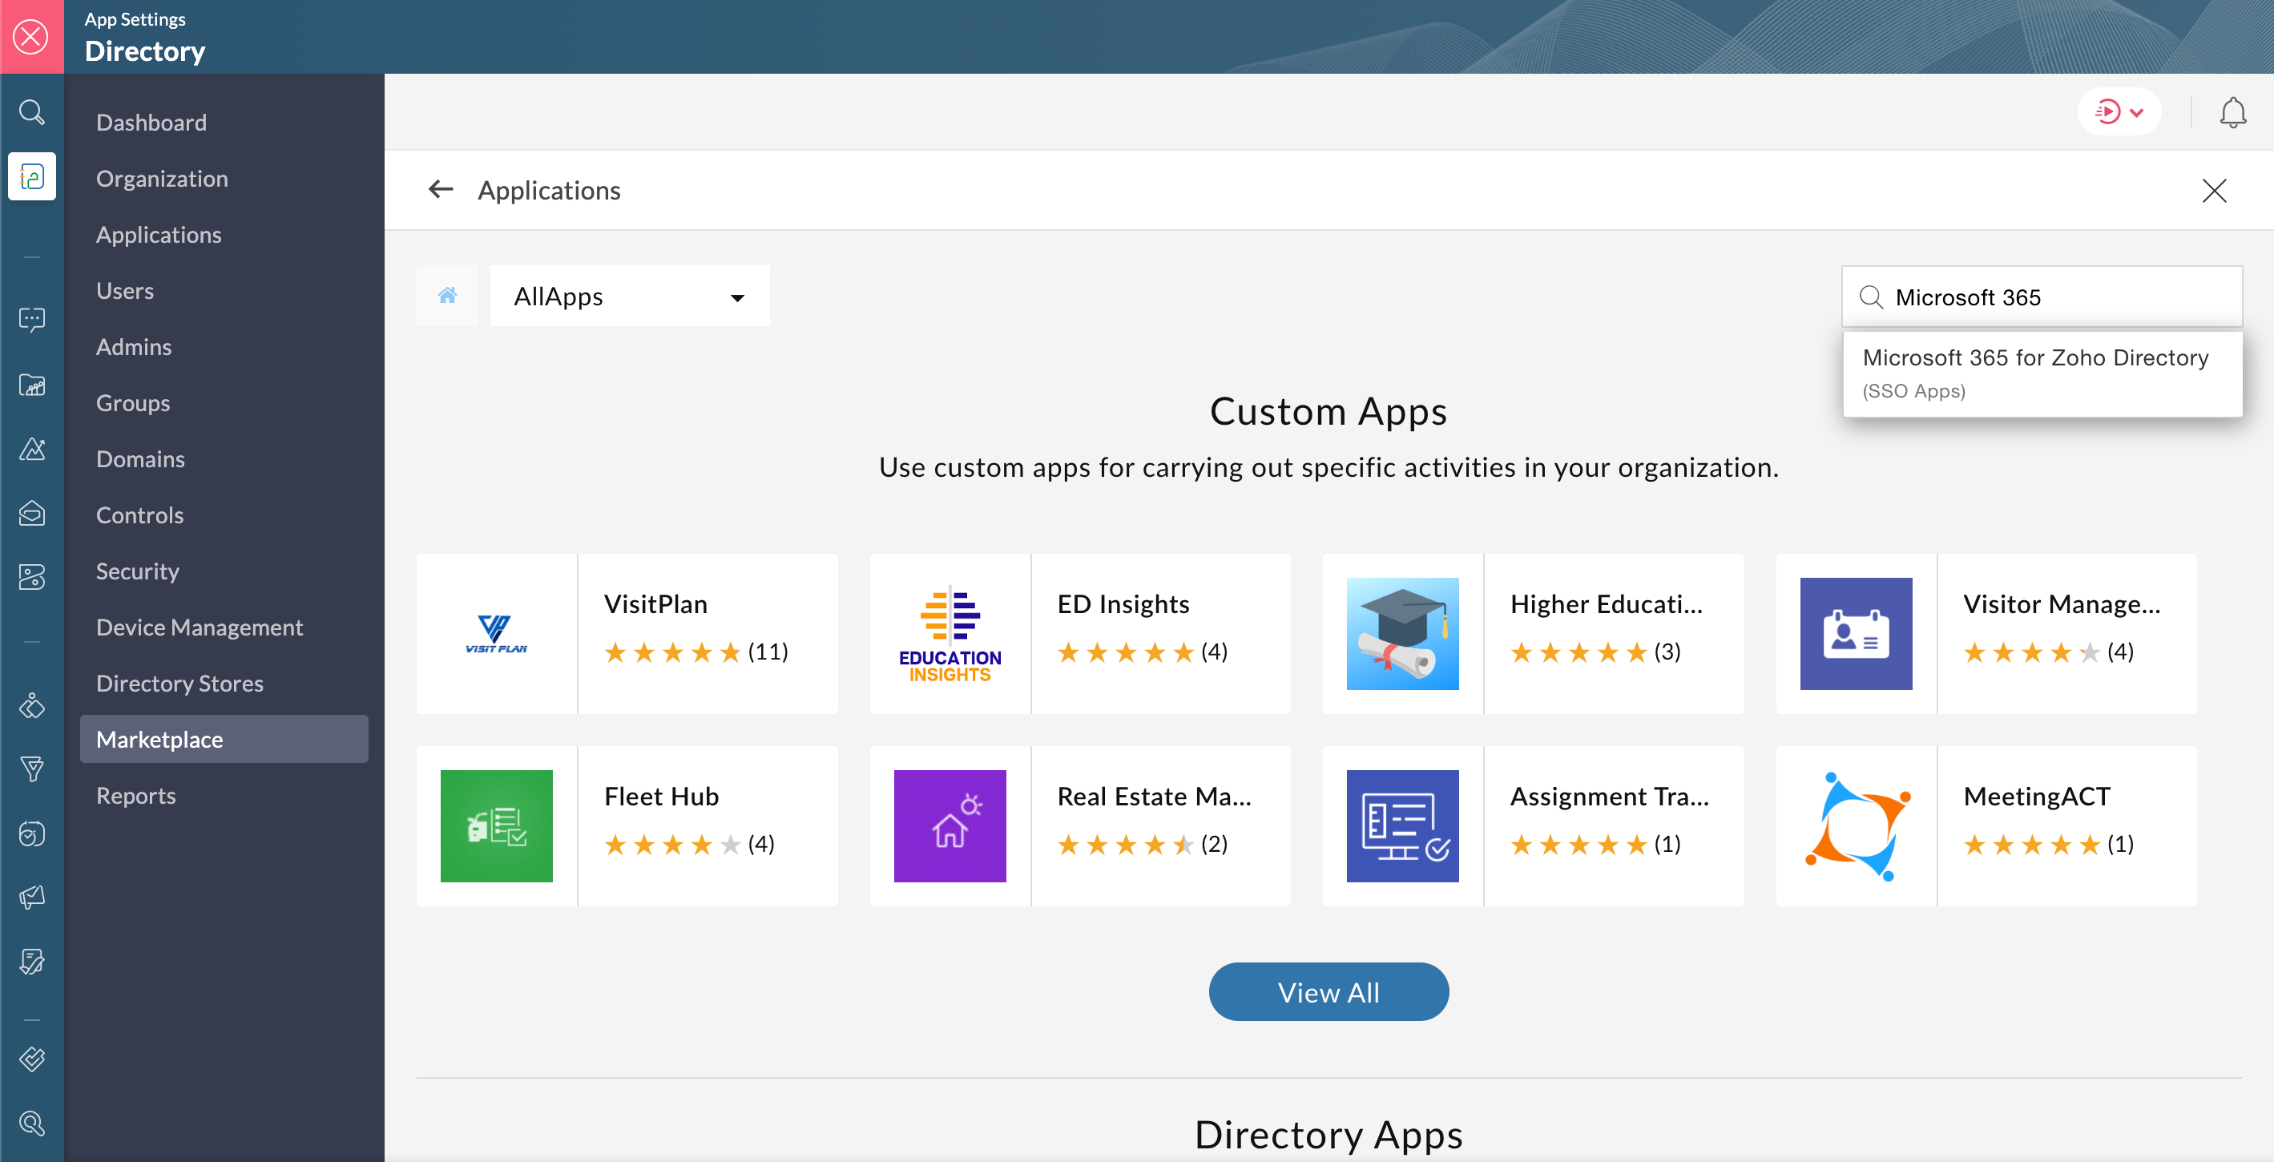
Task: Click the back arrow next to Applications
Action: [441, 190]
